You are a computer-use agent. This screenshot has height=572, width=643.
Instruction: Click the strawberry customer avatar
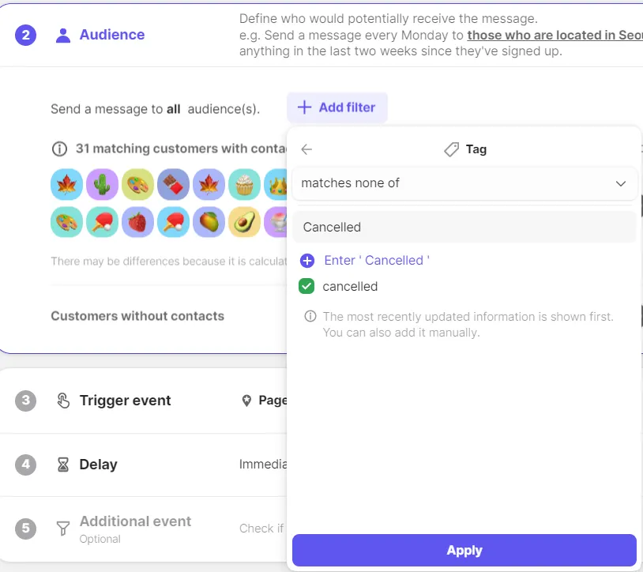tap(137, 222)
